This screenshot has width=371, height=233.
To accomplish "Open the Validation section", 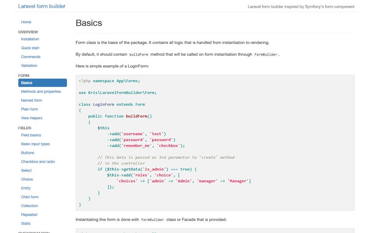I will (29, 66).
